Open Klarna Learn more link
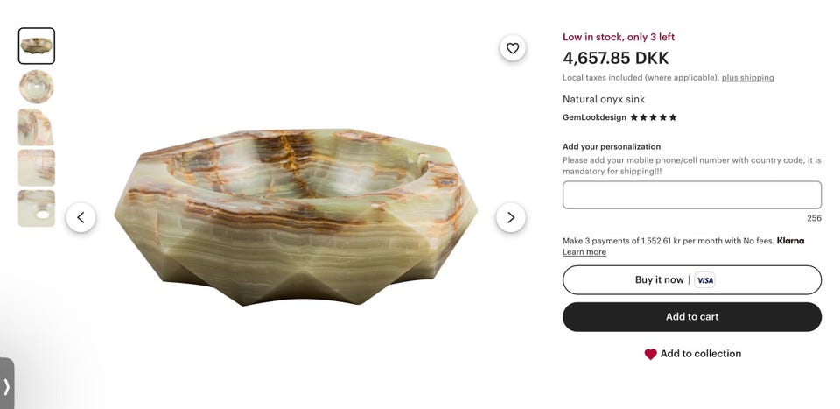 pyautogui.click(x=584, y=252)
